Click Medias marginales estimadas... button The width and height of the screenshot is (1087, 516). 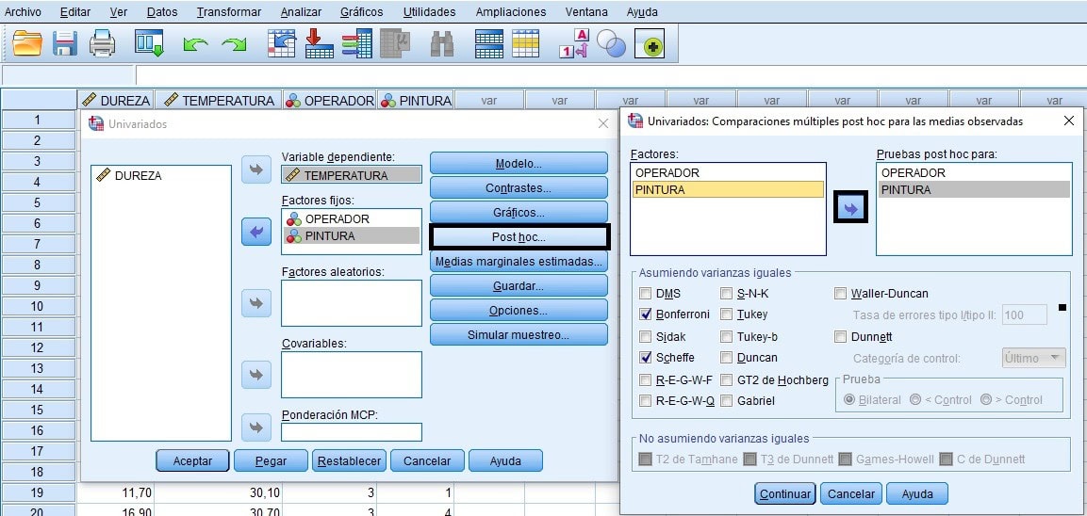point(519,261)
